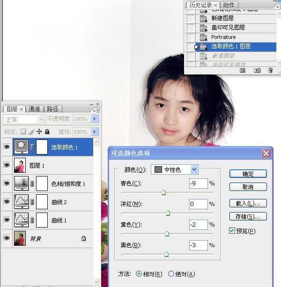Uncheck the 预览 preview checkbox
The width and height of the screenshot is (281, 287).
pos(232,231)
